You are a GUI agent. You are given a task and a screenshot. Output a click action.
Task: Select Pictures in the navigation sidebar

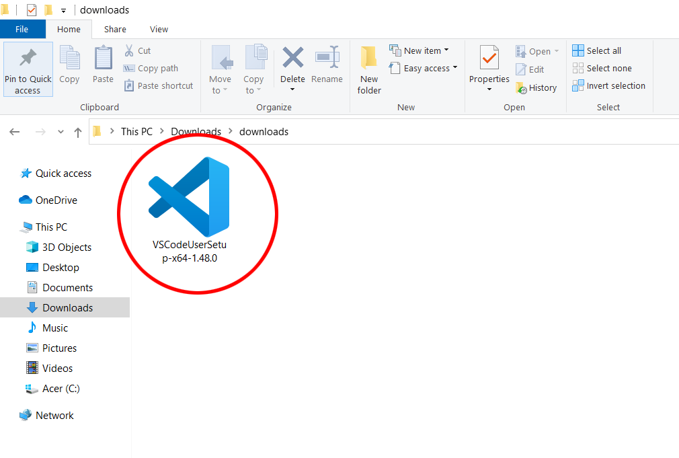(58, 348)
